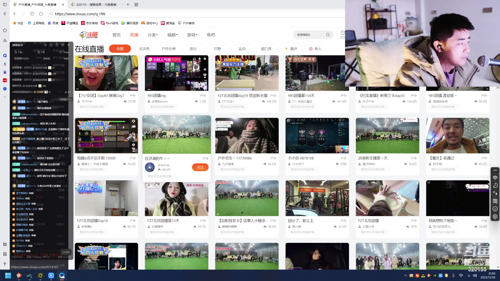Show hidden system tray icons chevron
500x281 pixels.
pyautogui.click(x=405, y=276)
